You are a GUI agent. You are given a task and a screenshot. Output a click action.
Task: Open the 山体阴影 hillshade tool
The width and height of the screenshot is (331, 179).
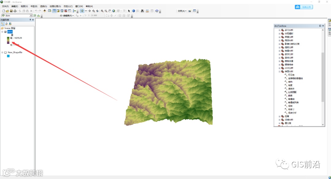292,92
